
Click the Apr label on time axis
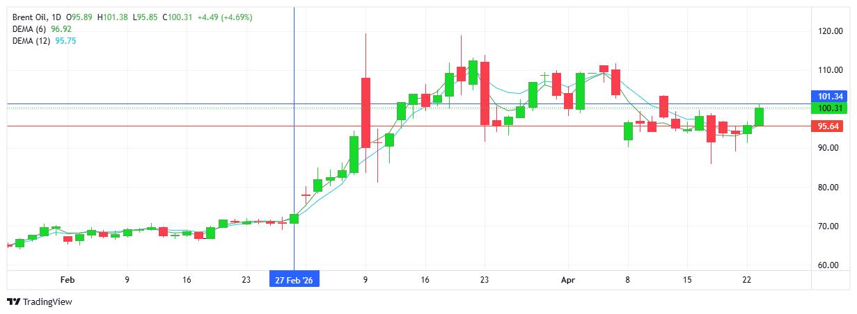tap(567, 280)
